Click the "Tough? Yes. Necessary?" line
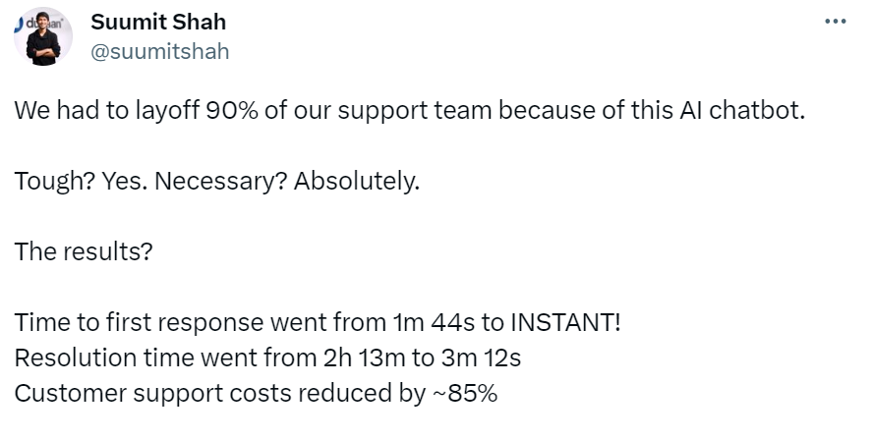This screenshot has height=440, width=873. pyautogui.click(x=216, y=182)
